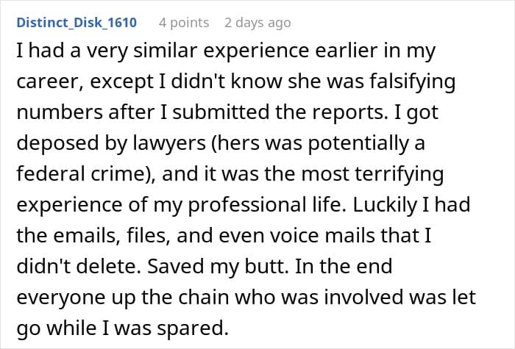Click the word 'deposed' in the comment
The image size is (515, 349).
(x=58, y=143)
